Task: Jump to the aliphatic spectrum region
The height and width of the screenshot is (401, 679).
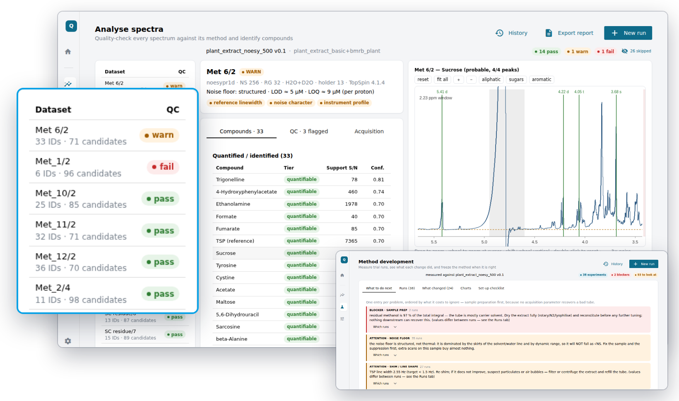Action: pyautogui.click(x=491, y=80)
